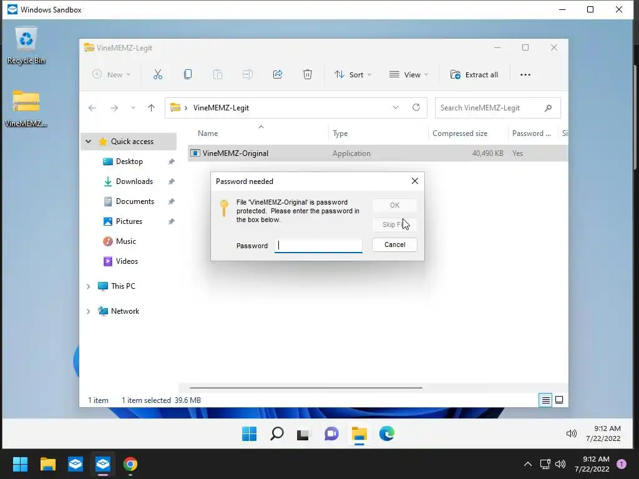Open the View dropdown menu

pos(409,75)
